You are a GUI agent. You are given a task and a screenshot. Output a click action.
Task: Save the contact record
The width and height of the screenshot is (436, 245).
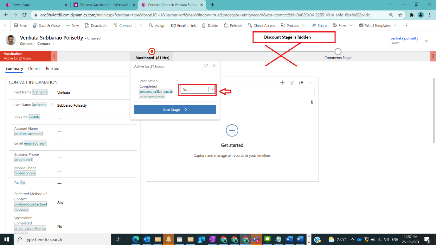[x=20, y=25]
